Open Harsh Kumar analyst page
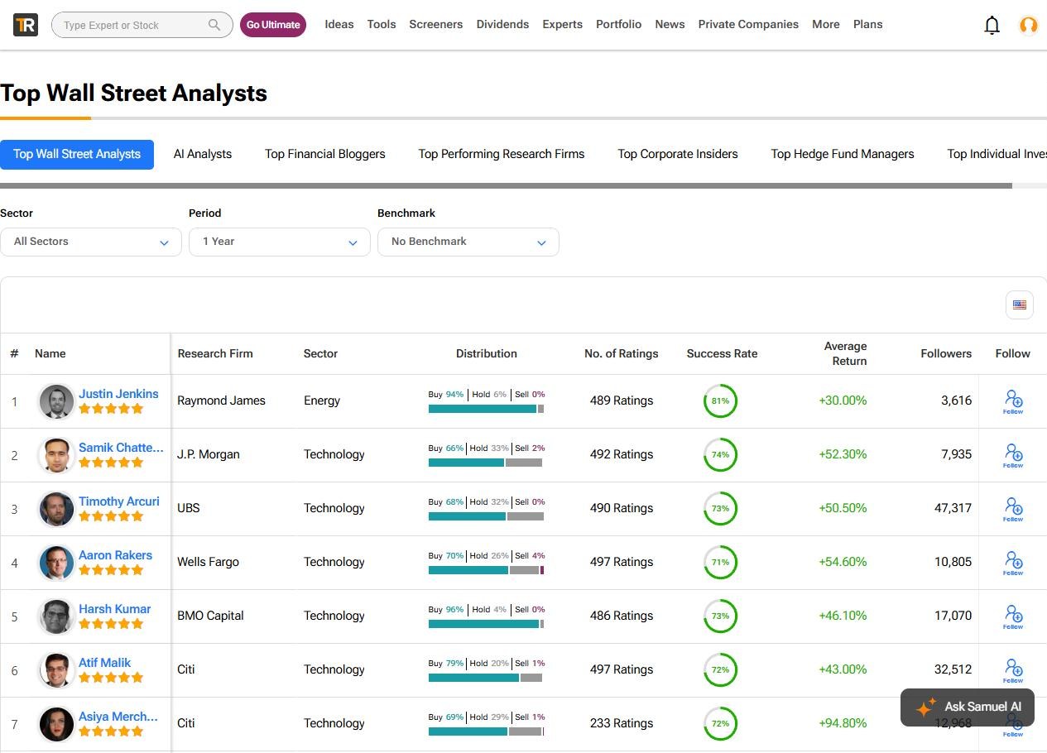 [x=114, y=609]
